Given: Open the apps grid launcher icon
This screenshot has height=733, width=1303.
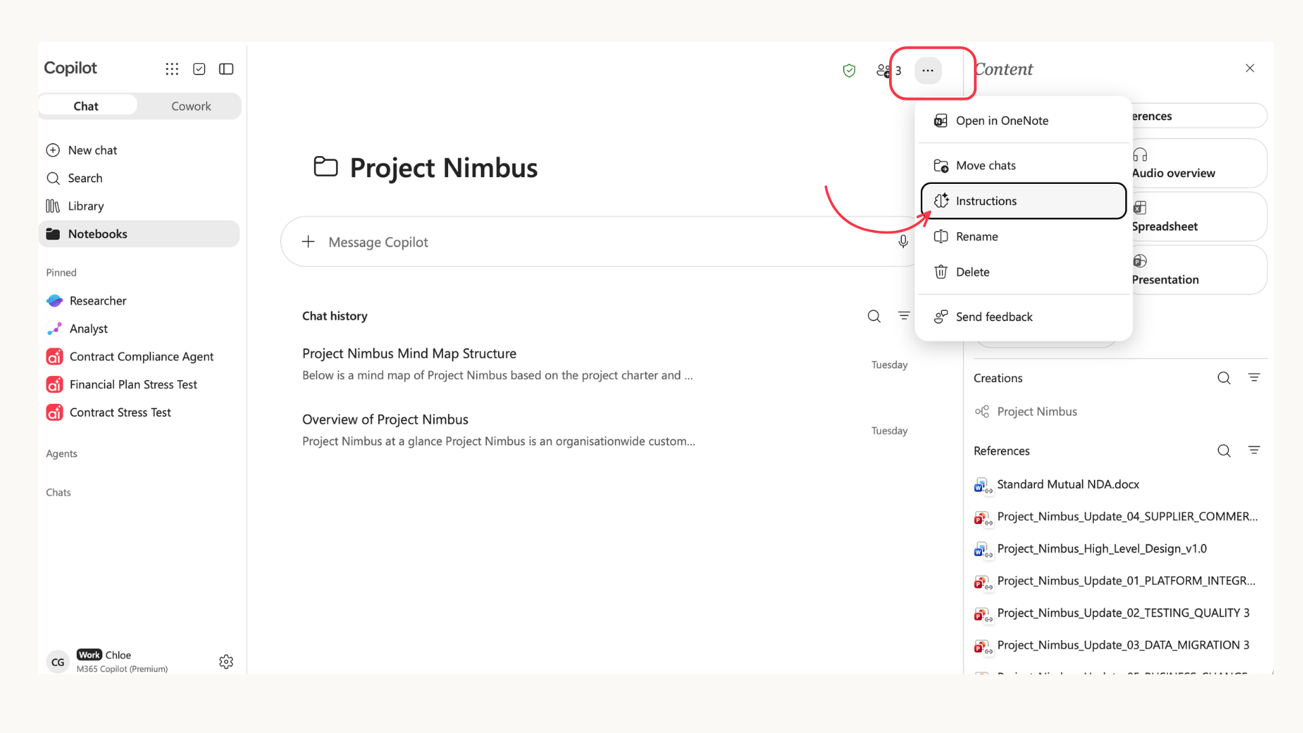Looking at the screenshot, I should pyautogui.click(x=172, y=69).
